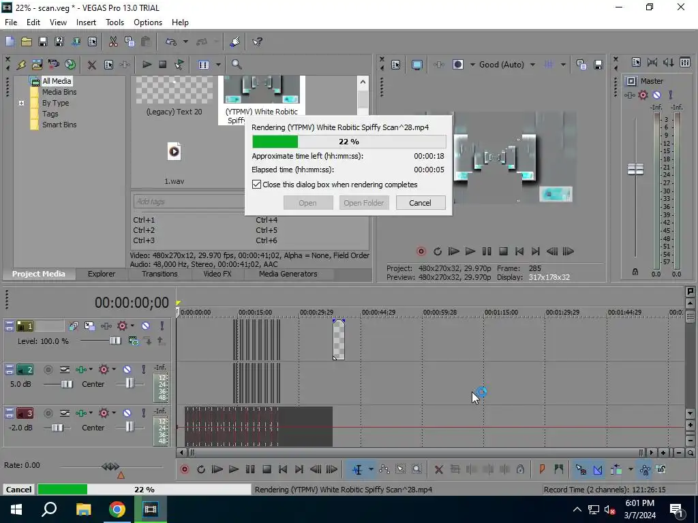
Task: Open the Views dropdown arrow in Project Media
Action: pyautogui.click(x=218, y=65)
